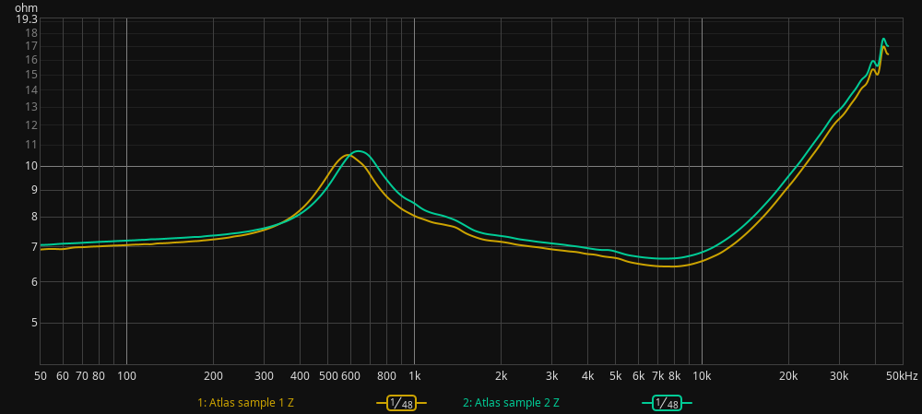Click the yellow 1/48 smoothing badge
The image size is (922, 414).
[401, 403]
